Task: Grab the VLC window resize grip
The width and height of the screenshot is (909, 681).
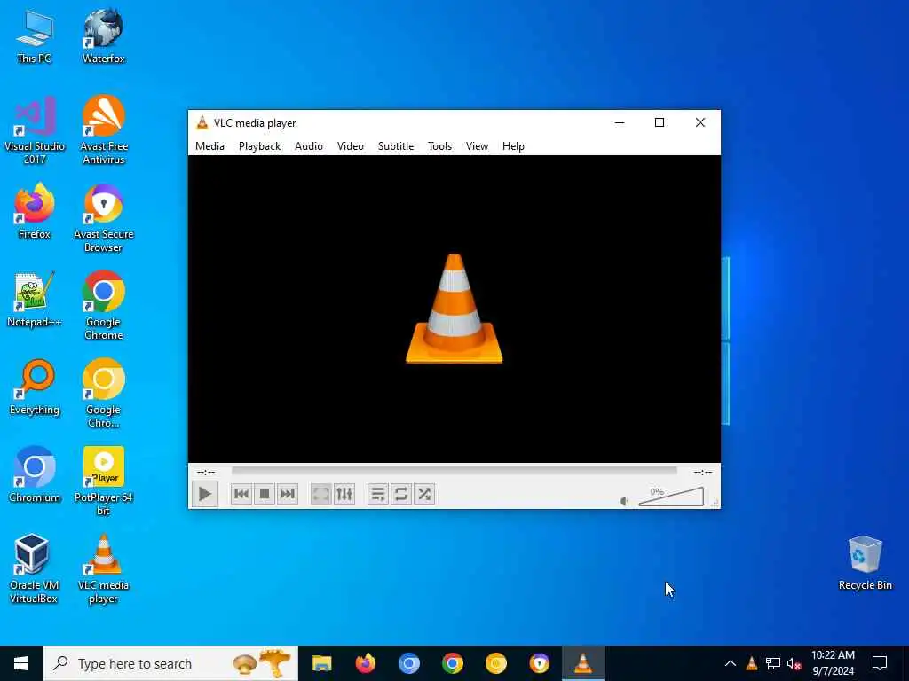Action: [x=715, y=504]
